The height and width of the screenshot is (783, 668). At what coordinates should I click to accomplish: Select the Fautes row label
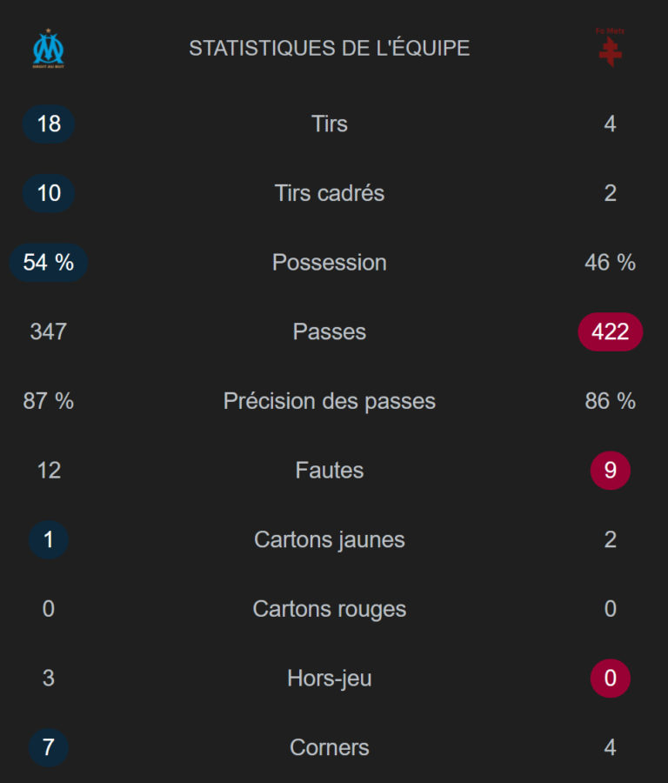(x=330, y=471)
